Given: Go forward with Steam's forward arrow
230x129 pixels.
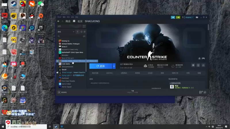Looking at the screenshot, I should [62, 21].
